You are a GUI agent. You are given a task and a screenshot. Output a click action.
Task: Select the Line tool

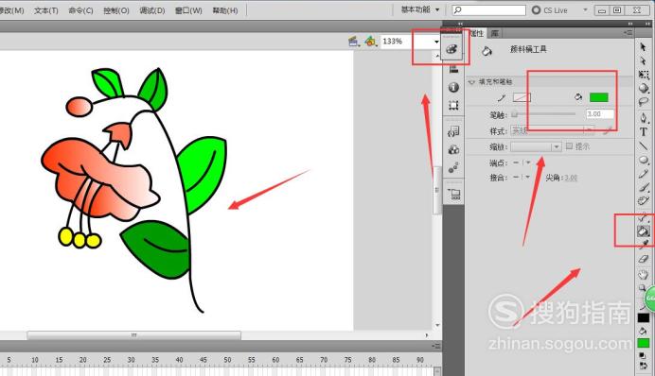644,145
